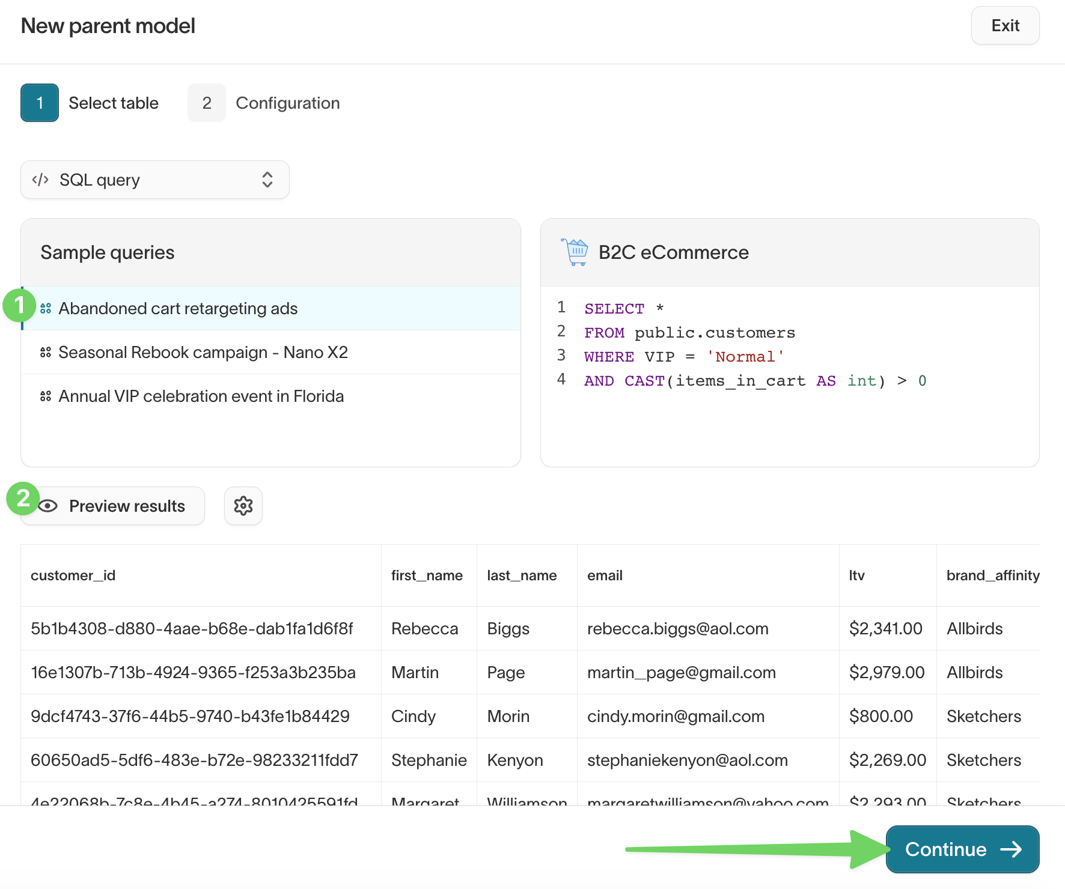
Task: Click the eye icon on Preview results
Action: 48,506
